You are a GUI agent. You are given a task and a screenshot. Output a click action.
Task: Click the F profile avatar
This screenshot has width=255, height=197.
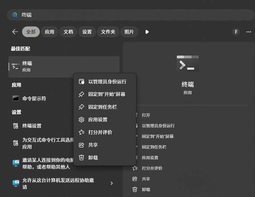[x=236, y=32]
